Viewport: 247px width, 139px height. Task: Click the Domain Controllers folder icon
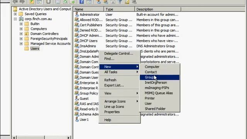[x=27, y=34]
